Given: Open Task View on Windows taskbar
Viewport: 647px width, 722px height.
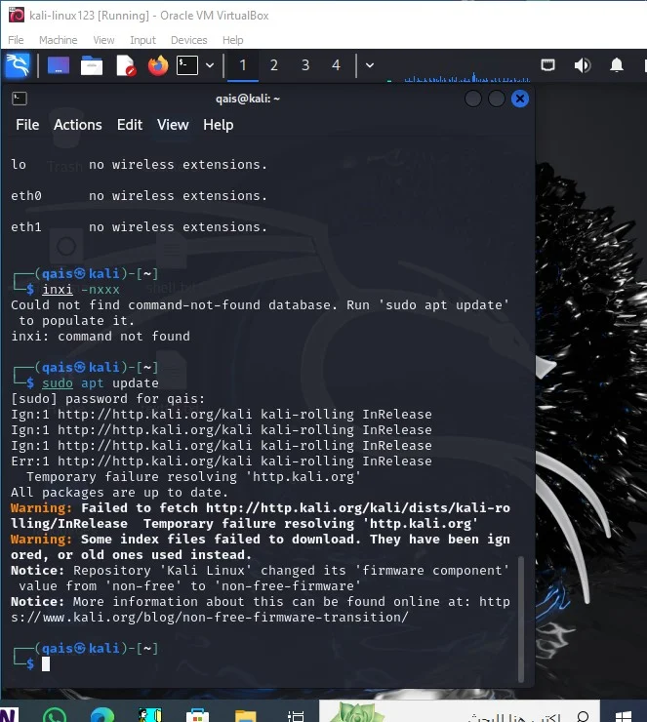Looking at the screenshot, I should click(296, 715).
